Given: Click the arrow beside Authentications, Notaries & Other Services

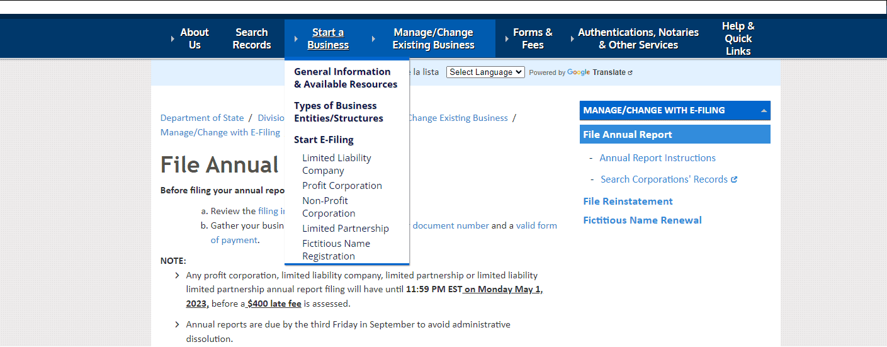Looking at the screenshot, I should (x=572, y=39).
